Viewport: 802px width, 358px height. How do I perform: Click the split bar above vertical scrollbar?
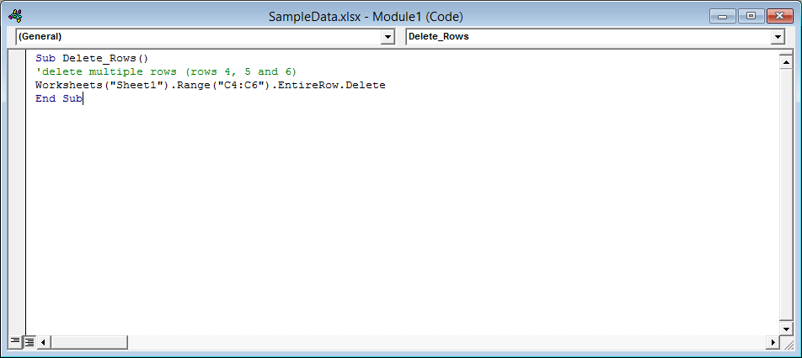tap(786, 53)
